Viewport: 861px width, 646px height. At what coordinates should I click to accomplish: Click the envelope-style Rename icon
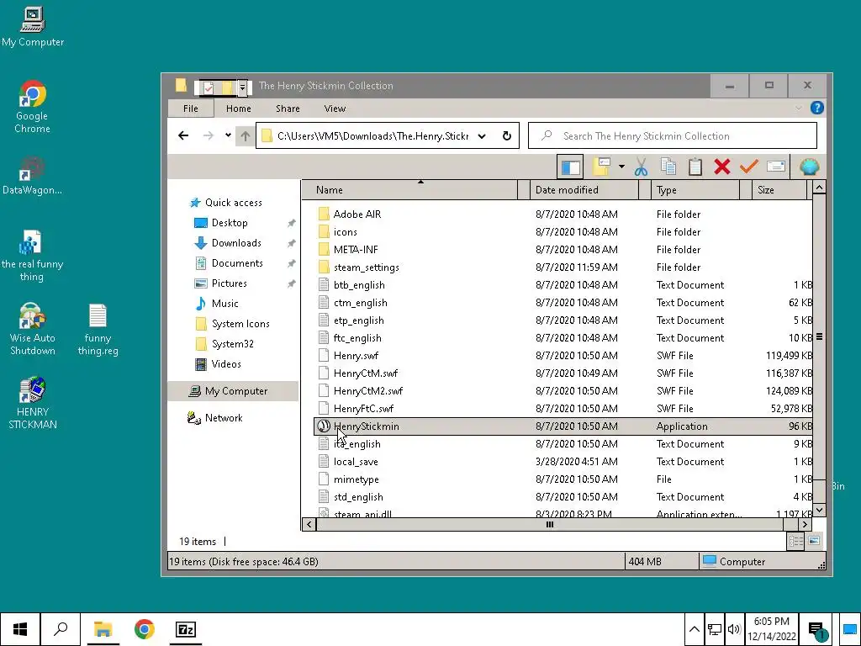pos(775,167)
